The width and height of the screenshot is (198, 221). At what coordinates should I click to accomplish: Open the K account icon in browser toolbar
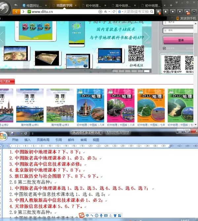(158, 12)
